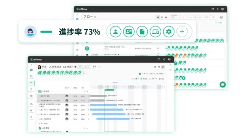Image resolution: width=246 pixels, height=138 pixels.
Task: Select the second view mode button beside 全て
Action: pyautogui.click(x=162, y=17)
